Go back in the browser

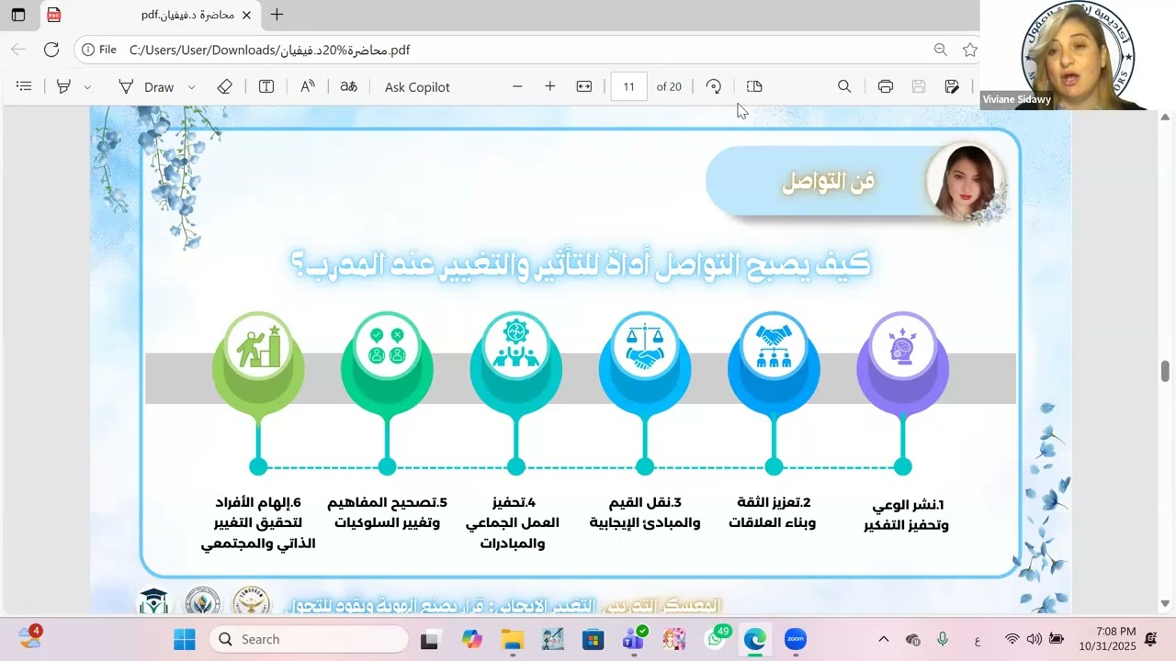[x=18, y=50]
